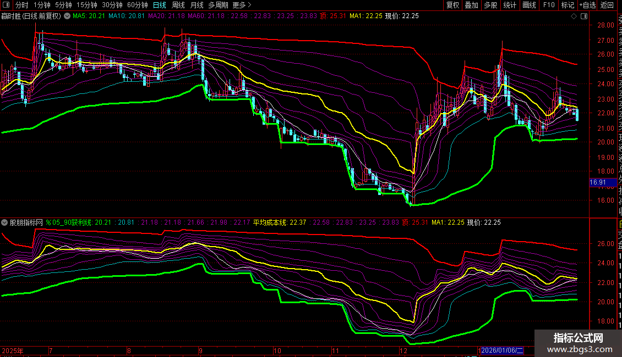Click the 平均成本线: 22.37 label
622x357 pixels.
(280, 222)
